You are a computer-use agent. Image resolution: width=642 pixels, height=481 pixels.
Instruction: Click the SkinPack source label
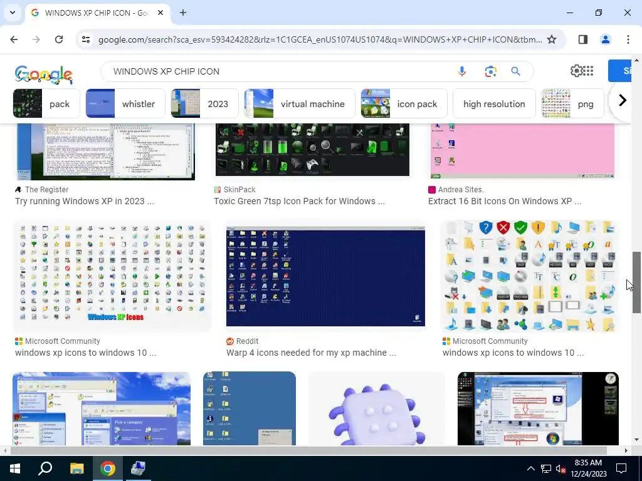tap(234, 189)
